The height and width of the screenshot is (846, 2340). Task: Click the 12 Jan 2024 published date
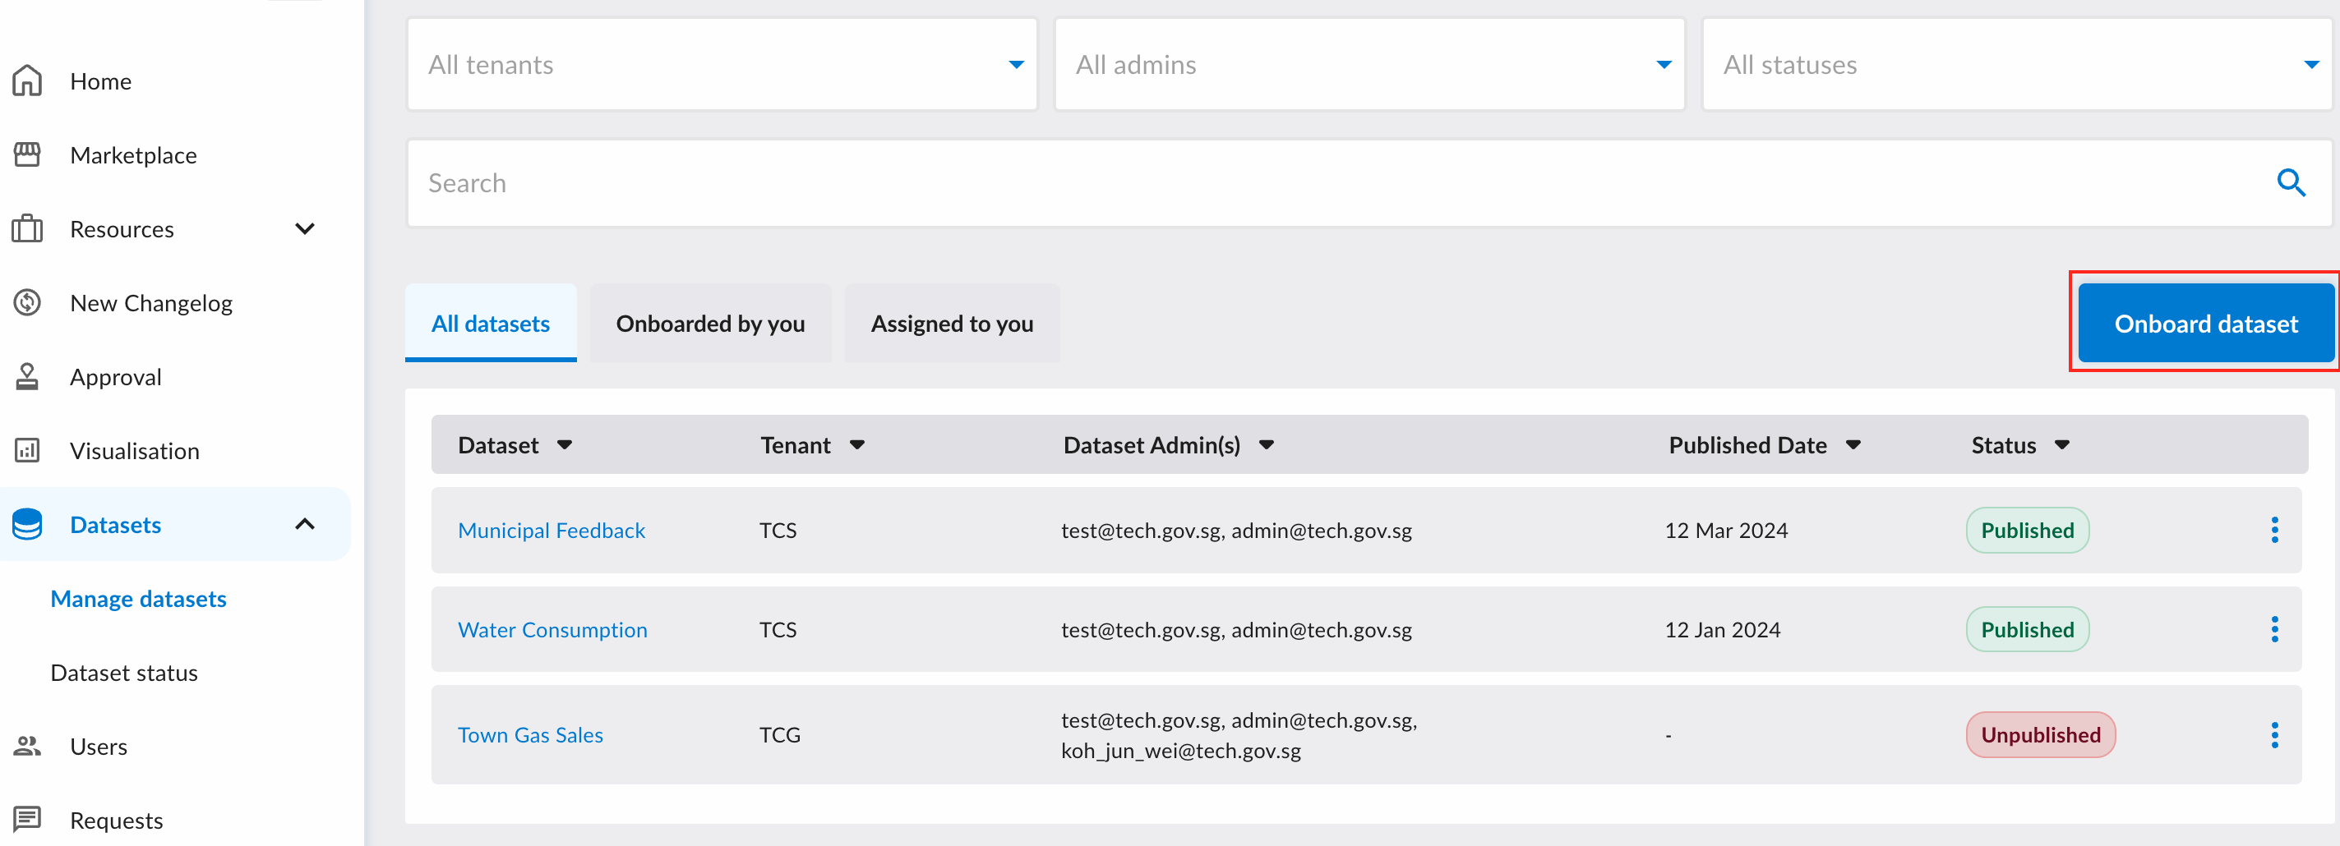tap(1722, 629)
